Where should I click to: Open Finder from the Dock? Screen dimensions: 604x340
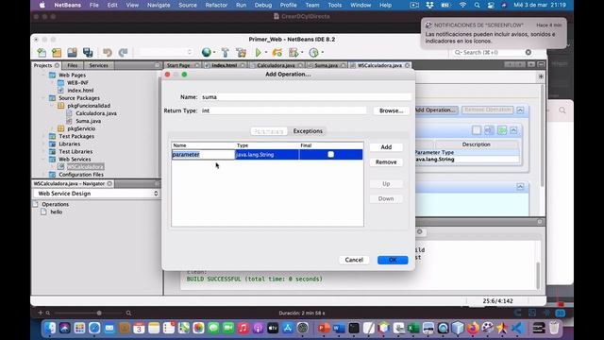[50, 328]
